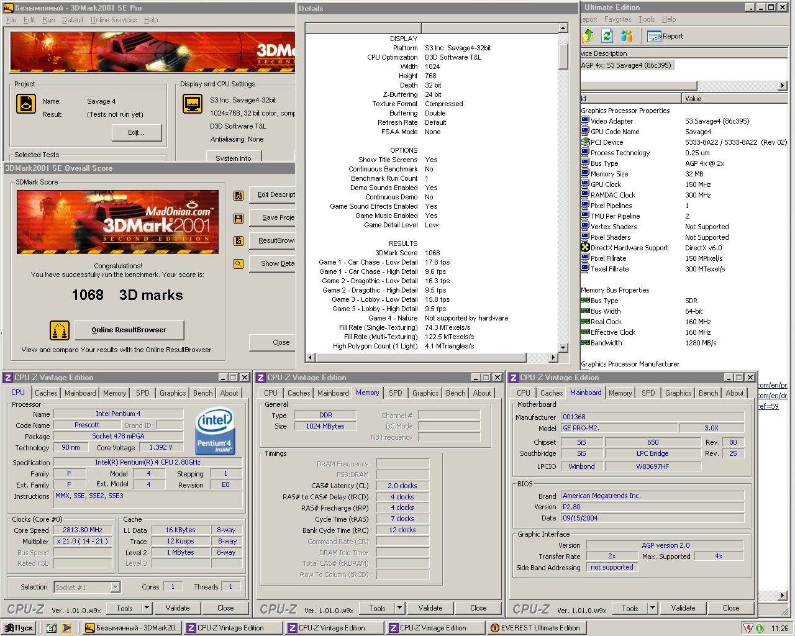Click the Save Project button
The width and height of the screenshot is (795, 636).
[x=272, y=217]
